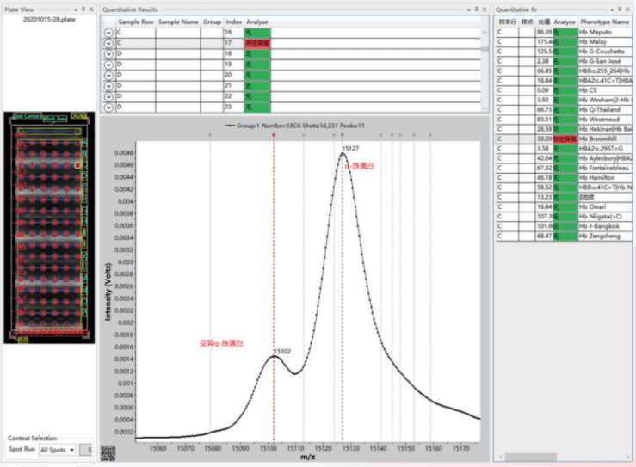Expand the row with index 17
Viewport: 636px width, 467px height.
108,42
